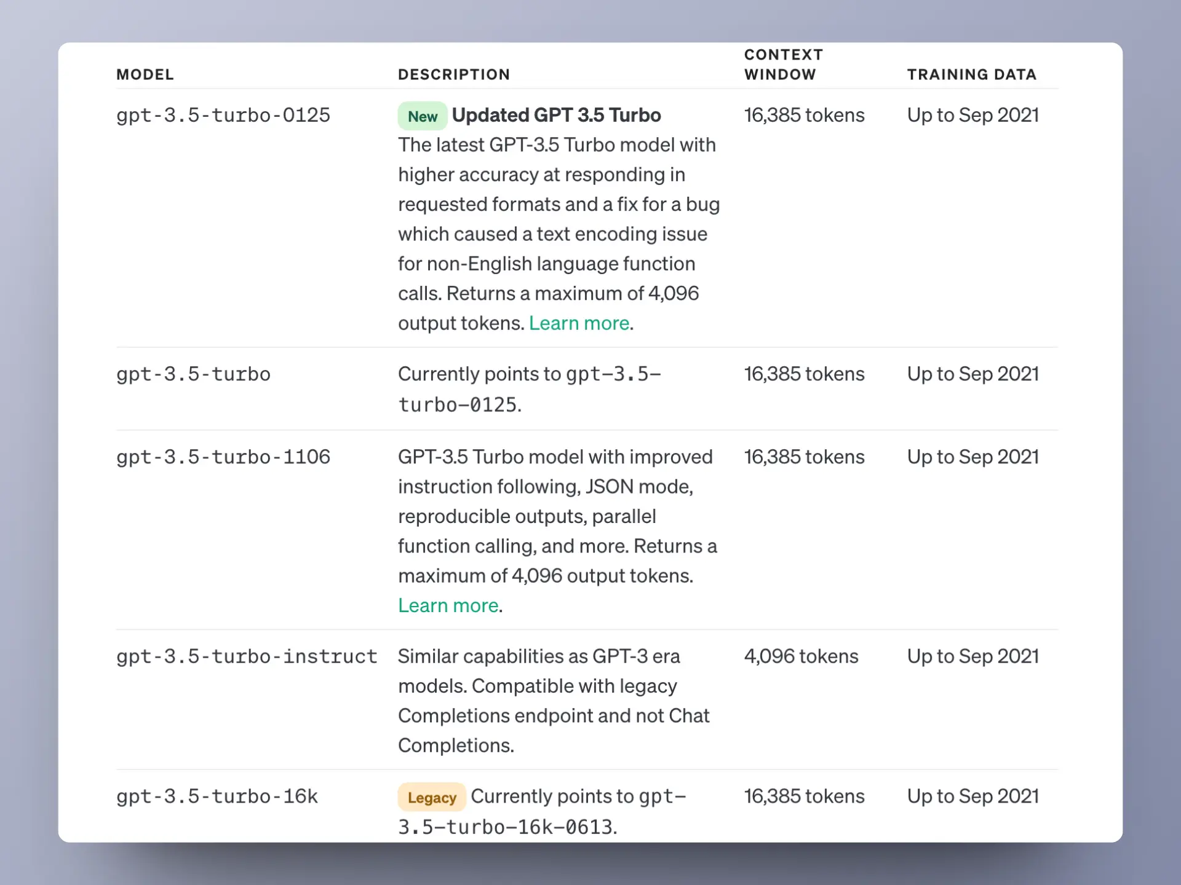1181x885 pixels.
Task: Click the 4,096 tokens context window cell
Action: coord(801,656)
